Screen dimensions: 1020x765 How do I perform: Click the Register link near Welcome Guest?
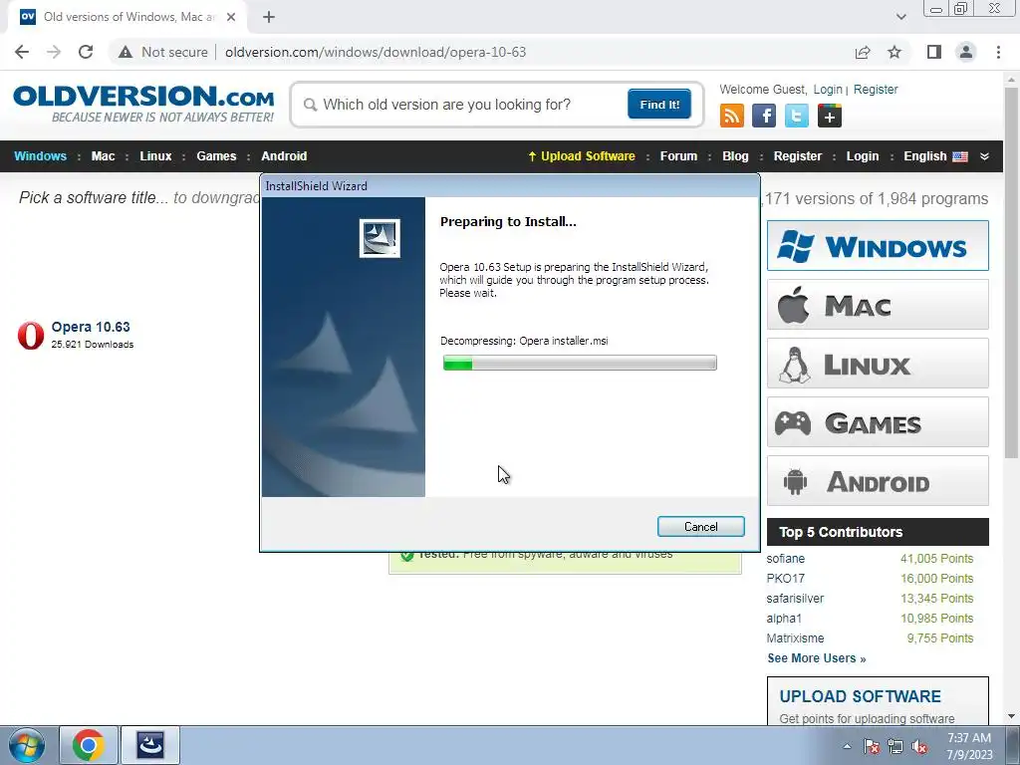tap(875, 89)
